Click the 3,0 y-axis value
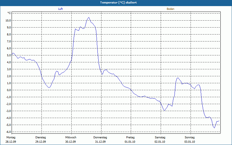Image resolution: width=232 pixels, height=145 pixels. (9, 69)
